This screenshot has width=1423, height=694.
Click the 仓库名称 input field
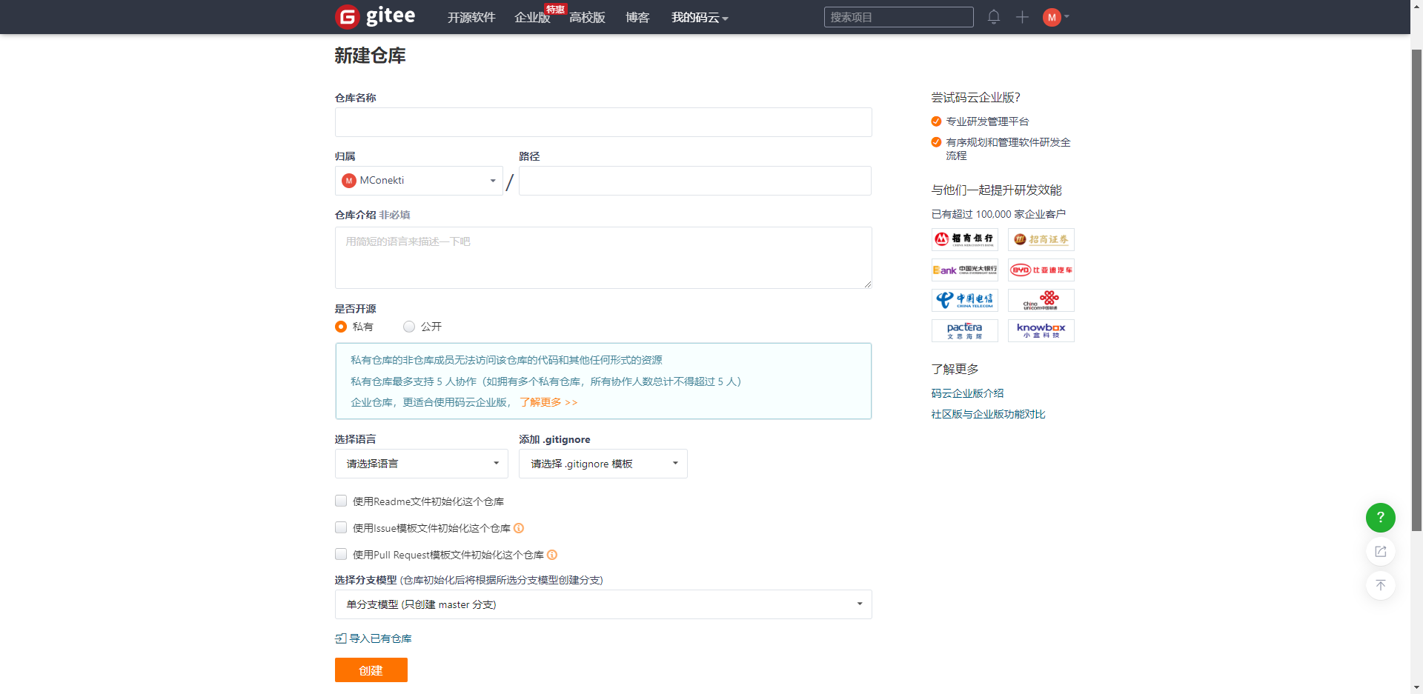click(603, 122)
